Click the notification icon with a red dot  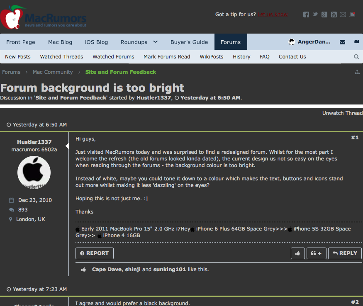tap(352, 15)
